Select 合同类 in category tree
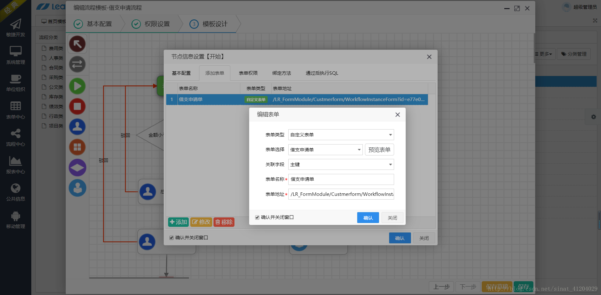The image size is (601, 295). pos(56,68)
